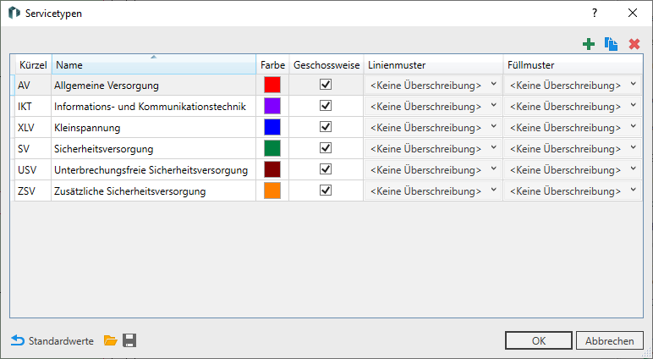Open Linienmuster dropdown in the SV row
This screenshot has height=359, width=653.
tap(433, 149)
